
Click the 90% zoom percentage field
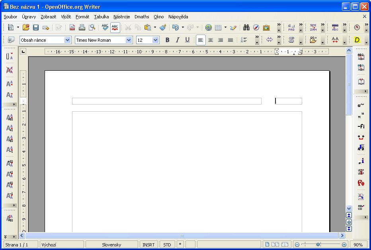tap(358, 245)
